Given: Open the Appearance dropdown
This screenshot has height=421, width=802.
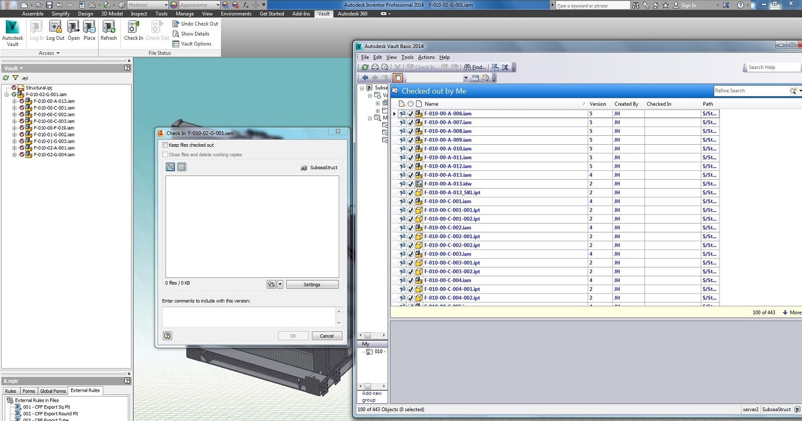Looking at the screenshot, I should click(217, 5).
